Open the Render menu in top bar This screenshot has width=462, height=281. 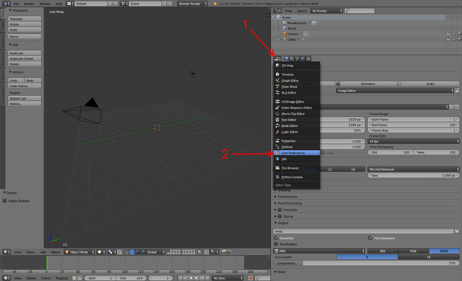(x=29, y=4)
